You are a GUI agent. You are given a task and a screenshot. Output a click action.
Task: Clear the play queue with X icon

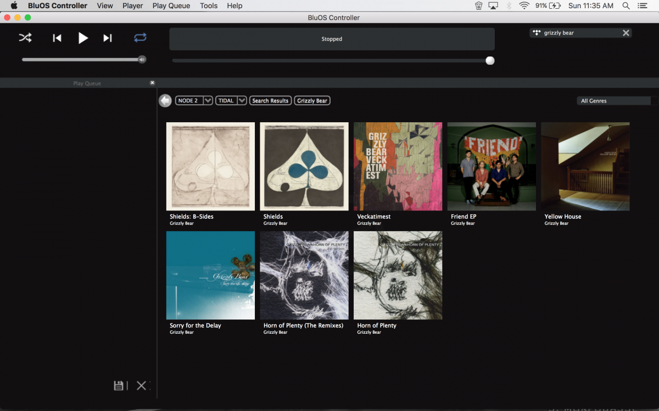pos(141,386)
